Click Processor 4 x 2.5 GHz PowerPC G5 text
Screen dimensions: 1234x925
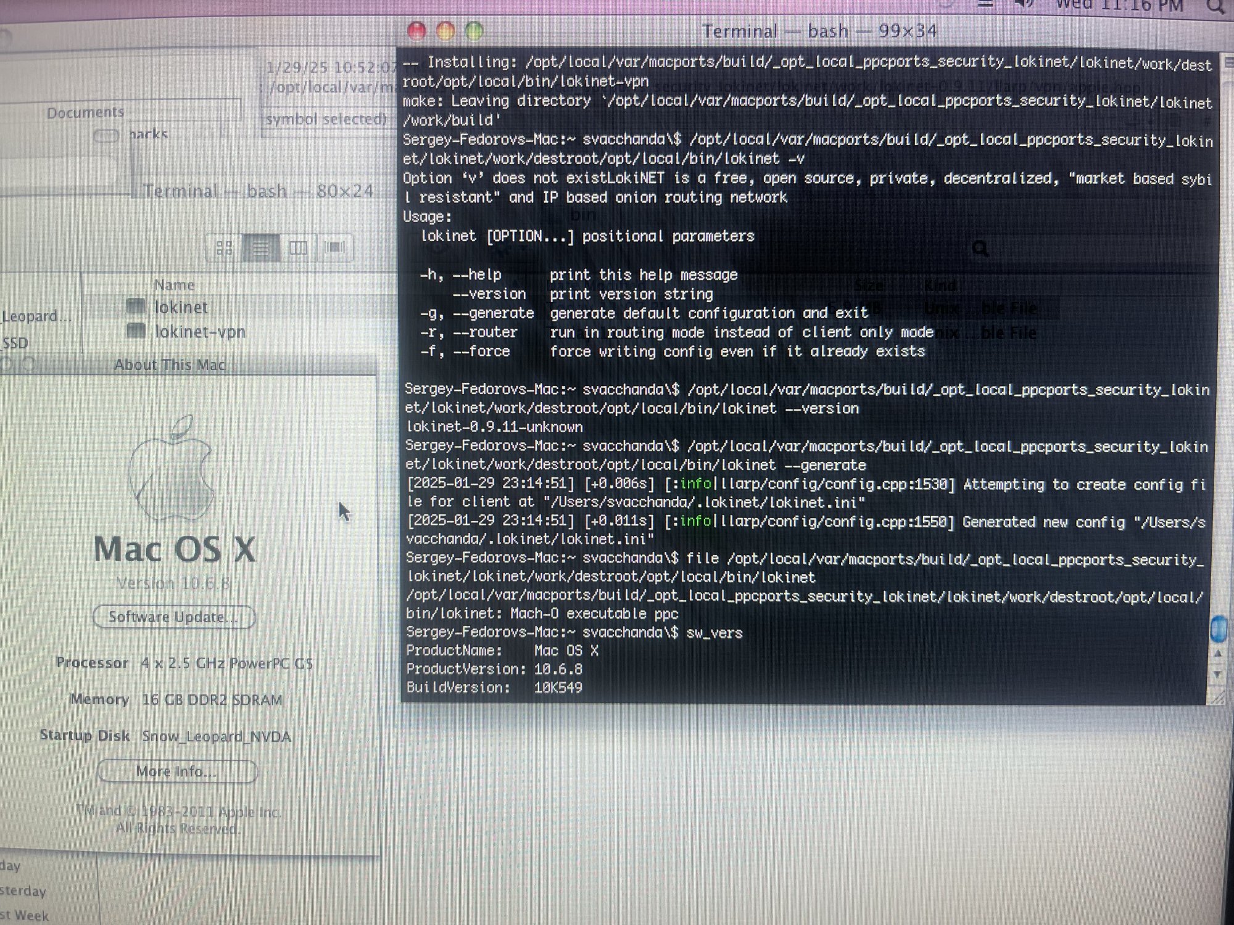[184, 664]
